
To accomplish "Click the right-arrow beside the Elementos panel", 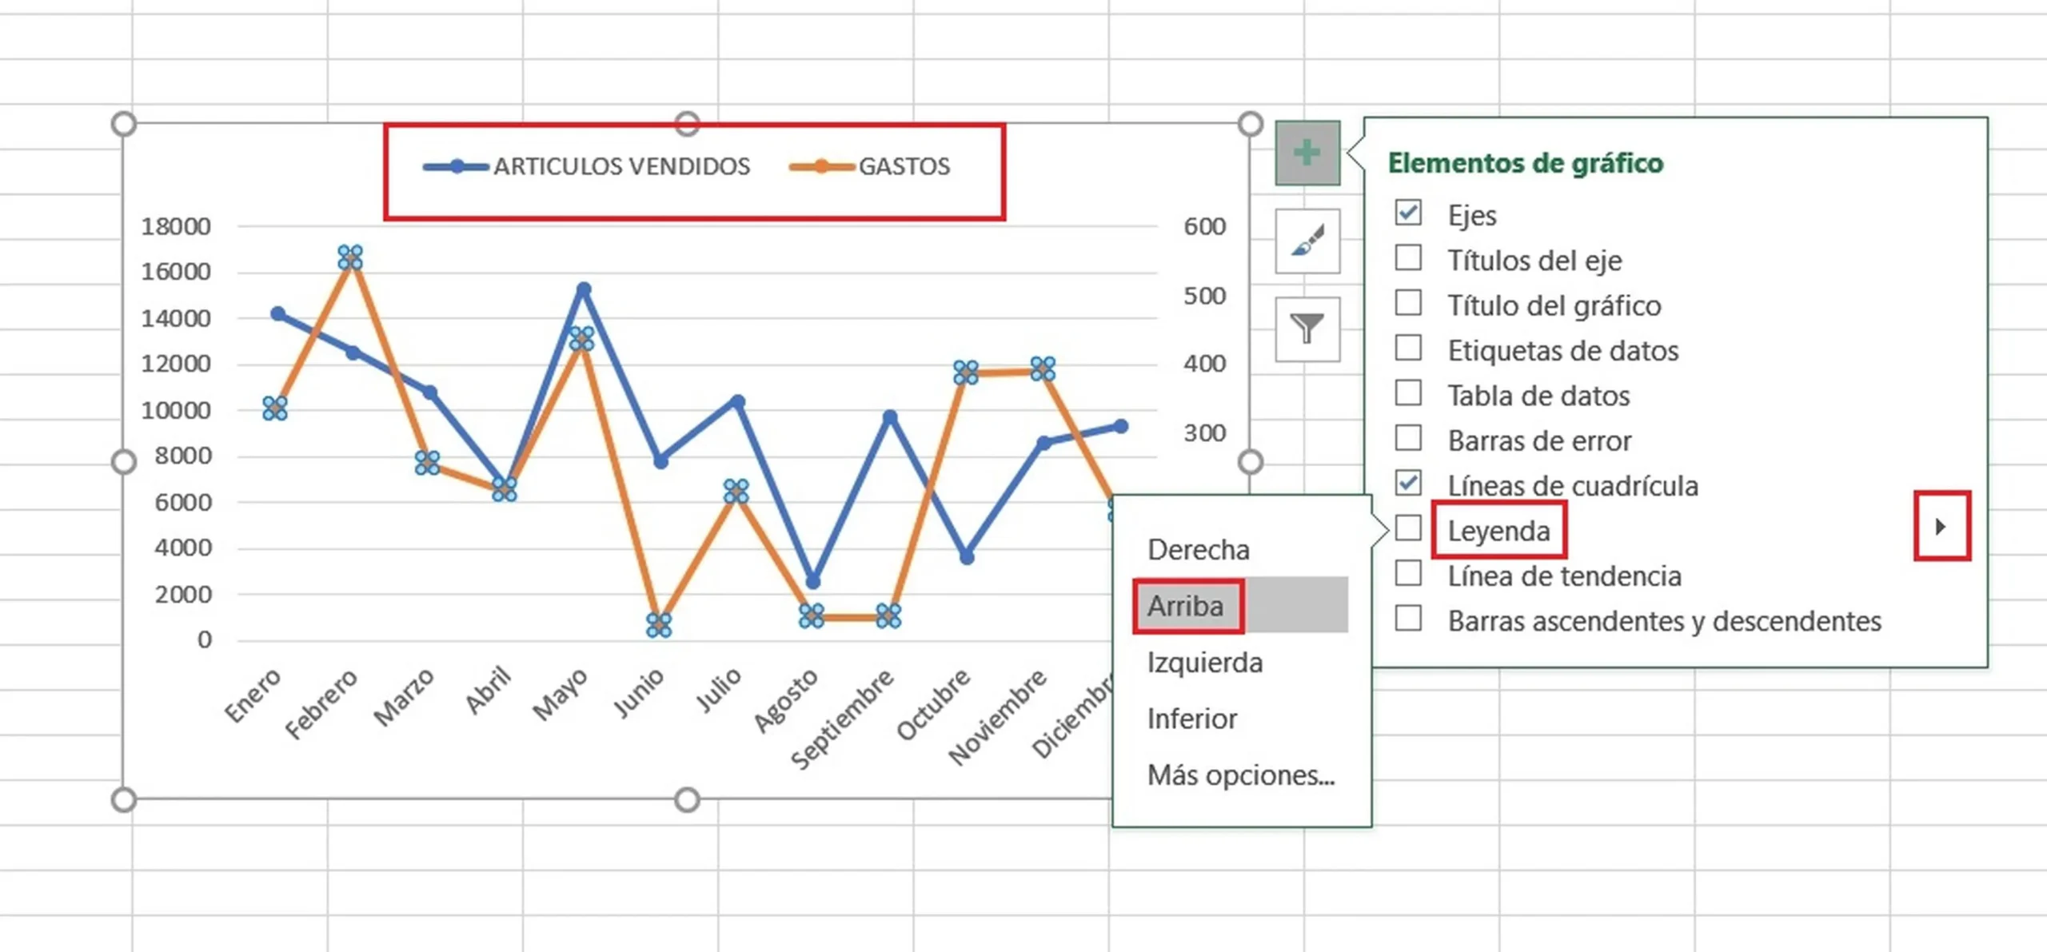I will (1941, 528).
